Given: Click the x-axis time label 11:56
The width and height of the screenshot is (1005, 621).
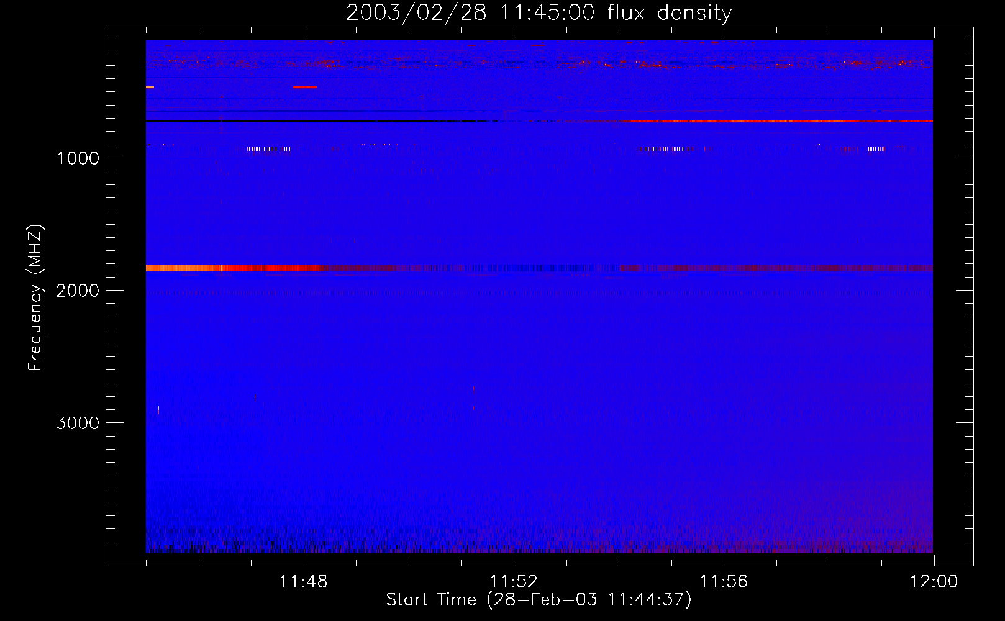Looking at the screenshot, I should point(724,582).
